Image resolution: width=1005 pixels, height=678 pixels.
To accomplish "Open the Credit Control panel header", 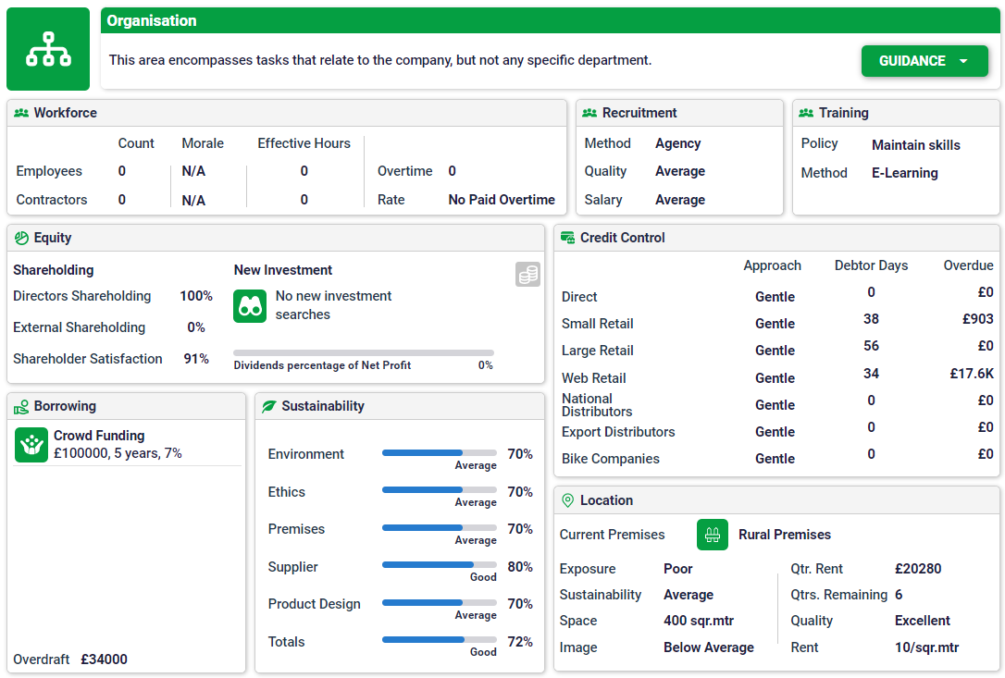I will point(776,238).
